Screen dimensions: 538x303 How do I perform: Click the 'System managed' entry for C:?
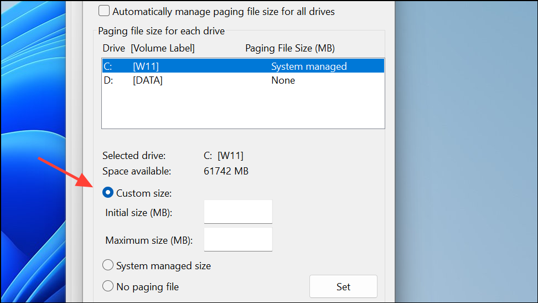[309, 66]
